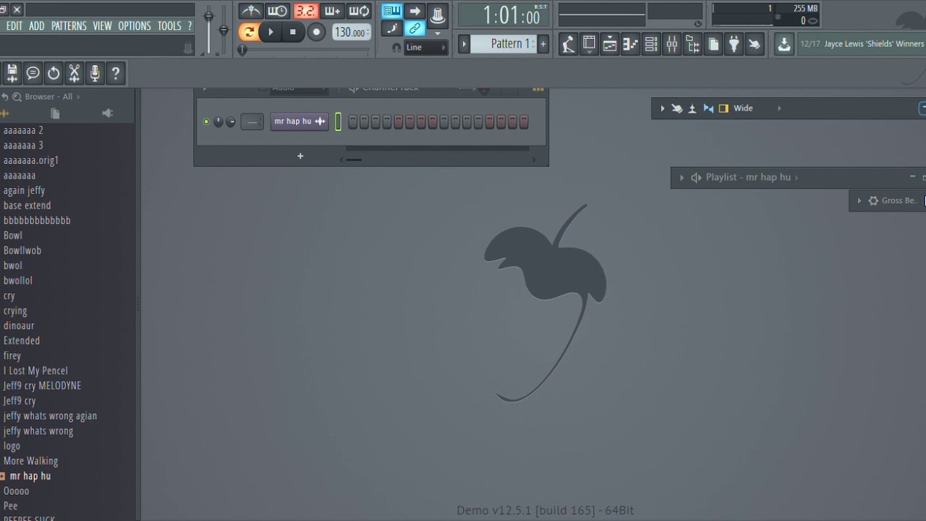The image size is (926, 521).
Task: Toggle the metronome button
Action: click(251, 11)
